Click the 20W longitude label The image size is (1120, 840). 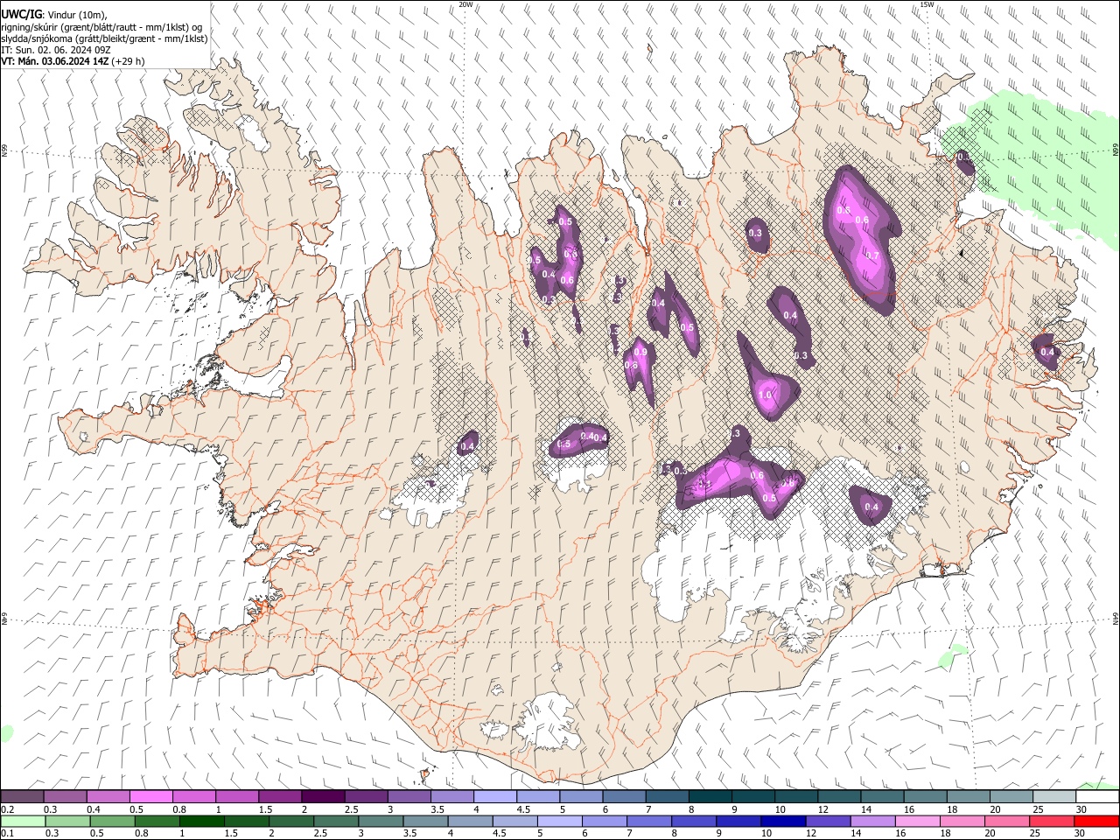465,4
